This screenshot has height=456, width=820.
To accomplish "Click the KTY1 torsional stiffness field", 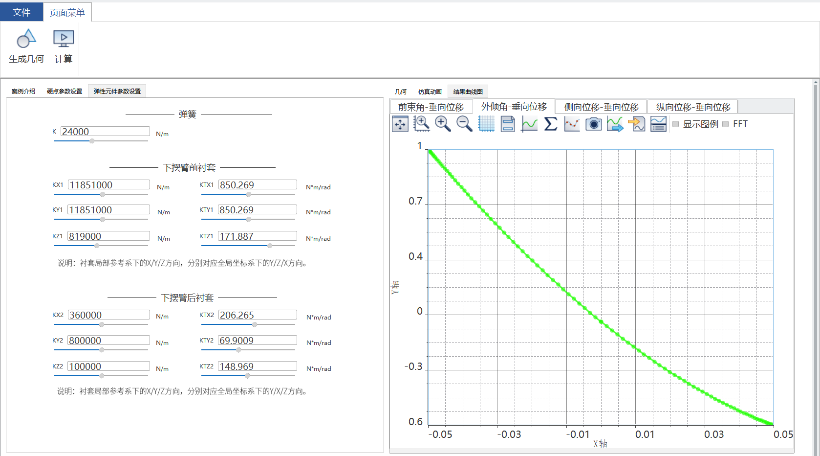I will (258, 209).
